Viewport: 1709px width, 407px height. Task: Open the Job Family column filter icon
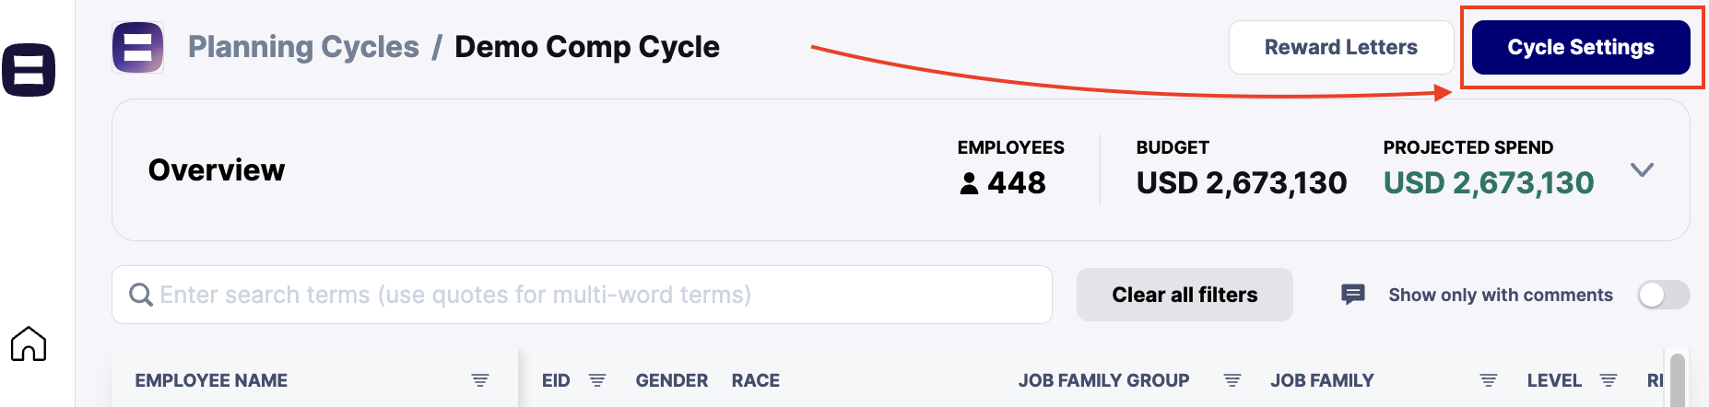point(1489,380)
